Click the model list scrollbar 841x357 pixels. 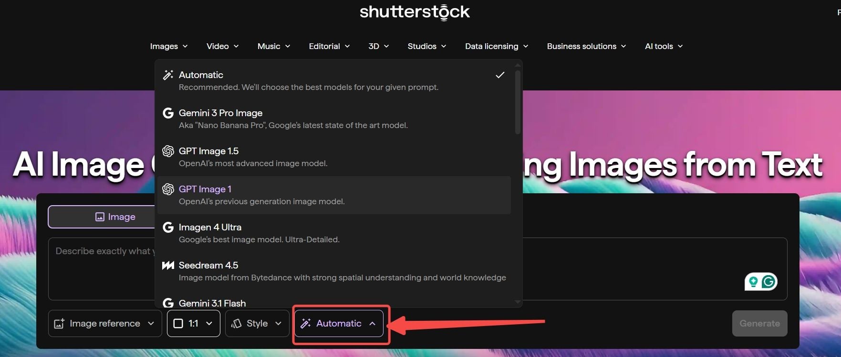click(518, 102)
